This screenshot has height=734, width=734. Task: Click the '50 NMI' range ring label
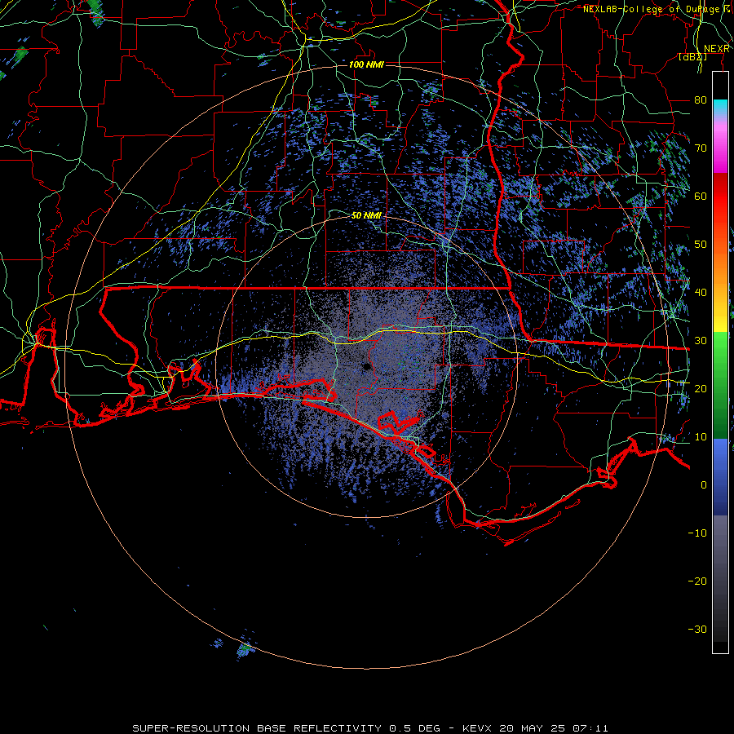point(366,215)
